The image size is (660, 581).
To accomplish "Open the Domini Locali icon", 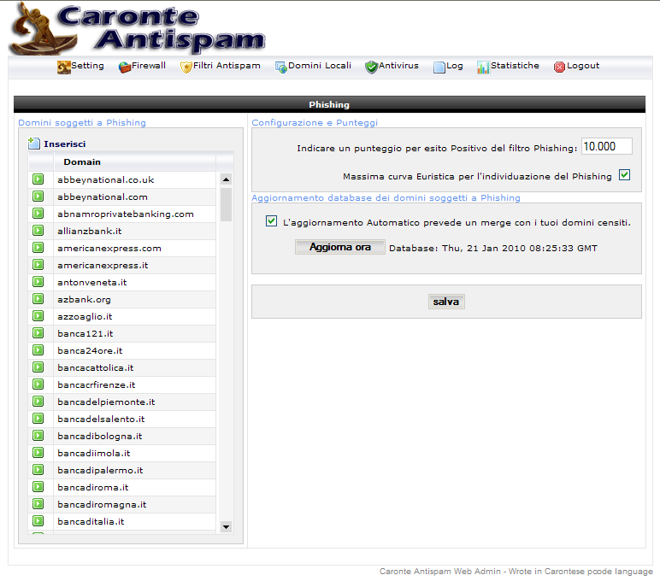I will [280, 67].
